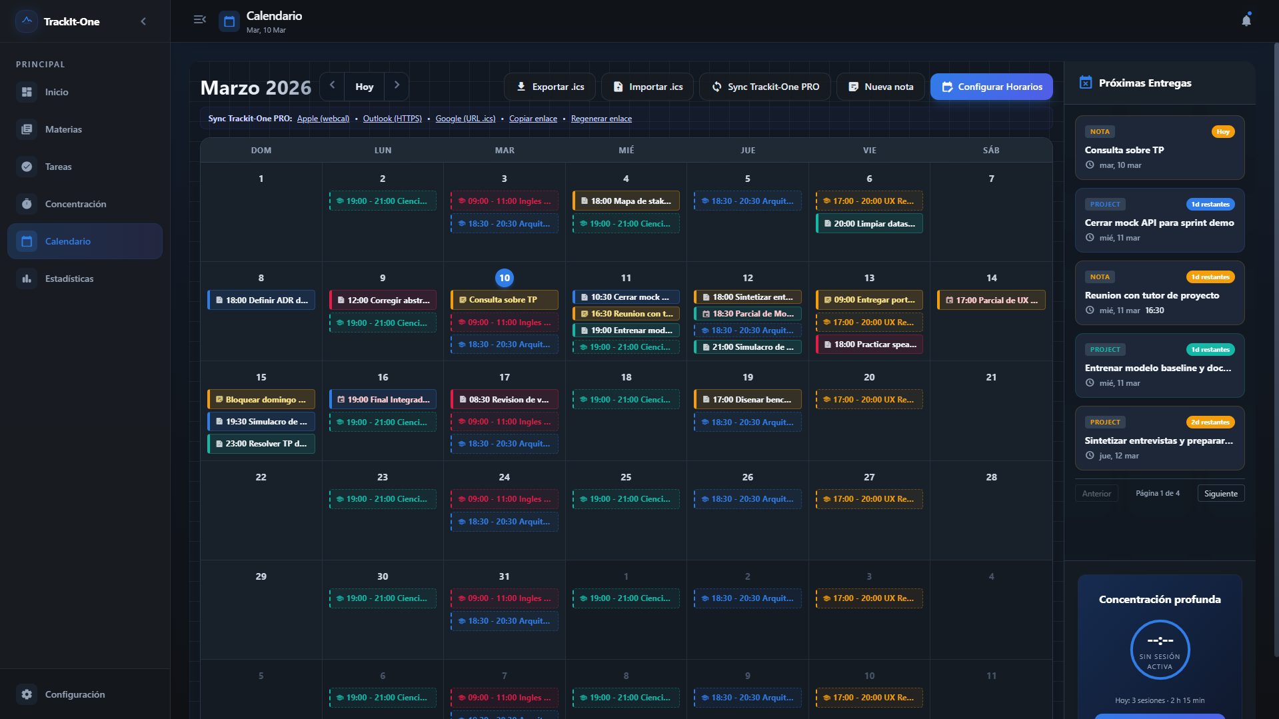Open the 23:00 Resolver TP event

[261, 443]
